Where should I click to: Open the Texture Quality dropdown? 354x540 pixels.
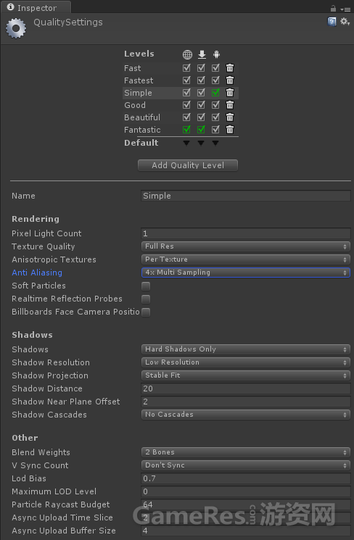pyautogui.click(x=246, y=246)
